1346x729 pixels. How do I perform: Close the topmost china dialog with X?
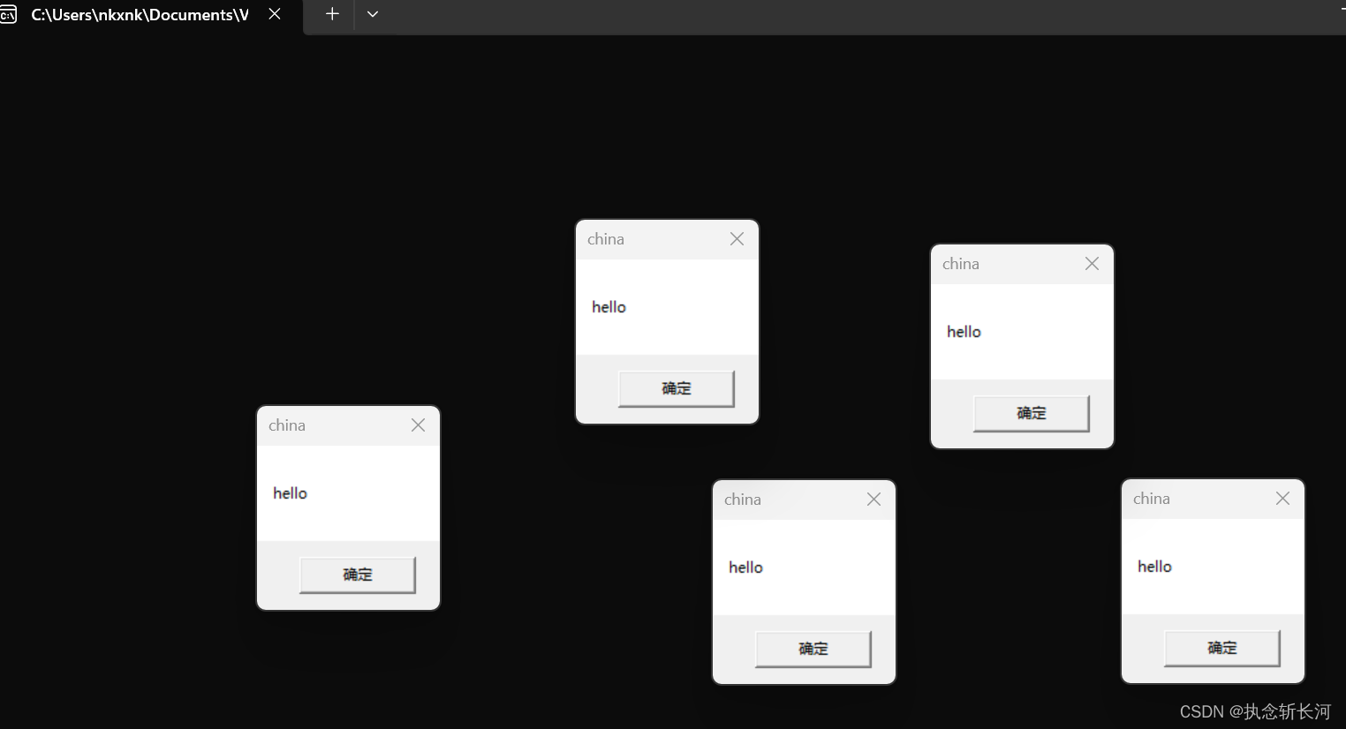737,239
